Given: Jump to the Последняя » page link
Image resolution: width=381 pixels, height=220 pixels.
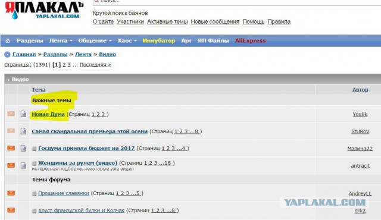Looking at the screenshot, I should pyautogui.click(x=95, y=65).
